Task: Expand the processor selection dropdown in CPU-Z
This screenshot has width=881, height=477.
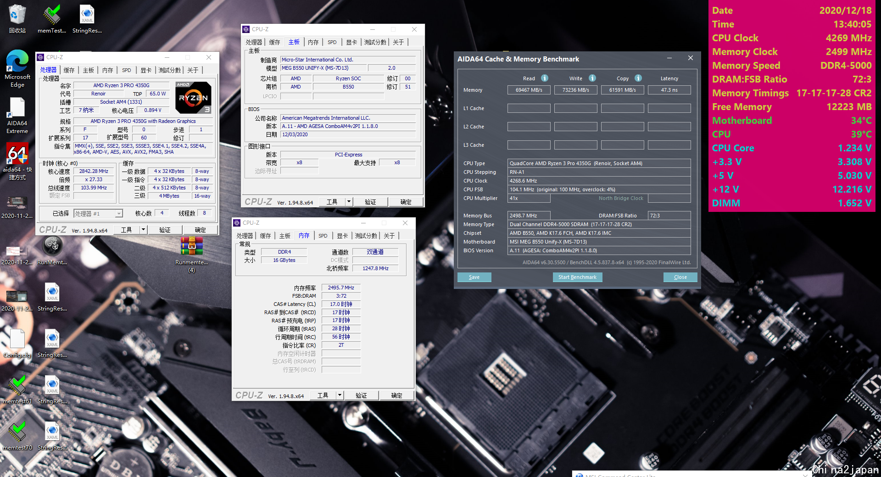Action: (119, 213)
